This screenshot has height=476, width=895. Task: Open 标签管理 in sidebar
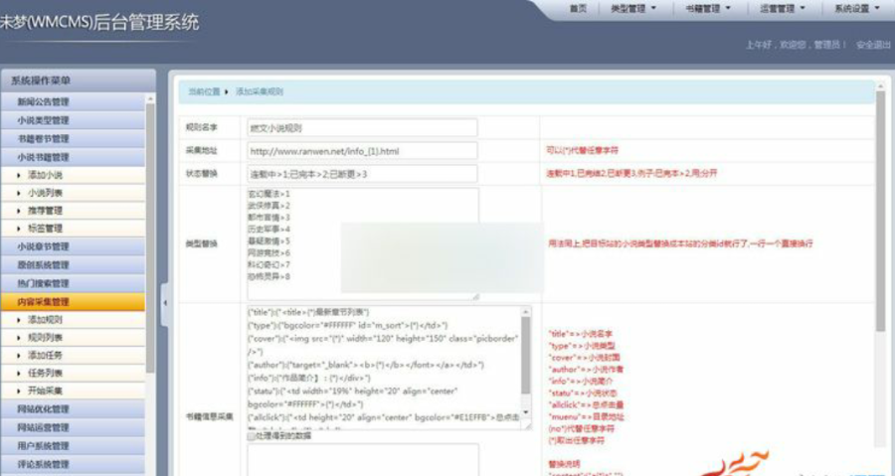[x=73, y=228]
